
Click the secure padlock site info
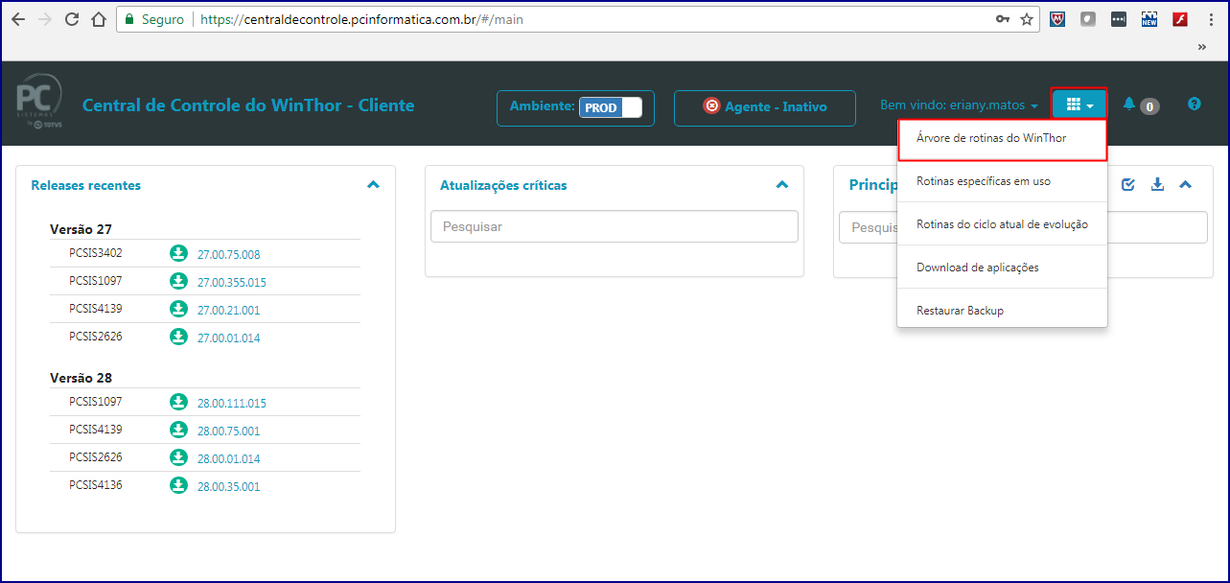(128, 19)
